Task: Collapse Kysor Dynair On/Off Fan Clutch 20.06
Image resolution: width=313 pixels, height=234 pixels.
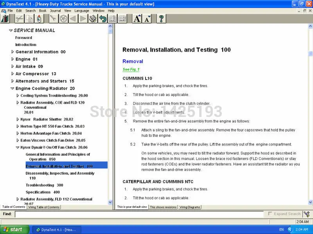Action: pos(17,147)
